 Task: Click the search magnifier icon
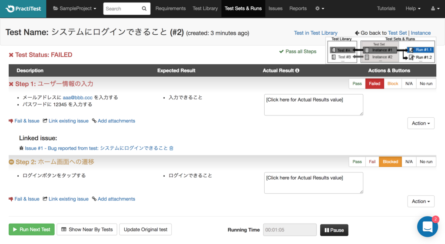click(x=144, y=9)
